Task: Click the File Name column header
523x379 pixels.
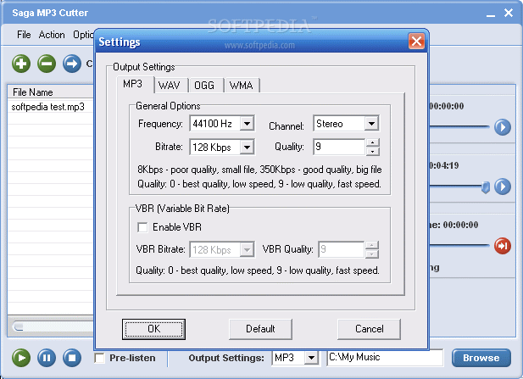Action: pyautogui.click(x=51, y=92)
